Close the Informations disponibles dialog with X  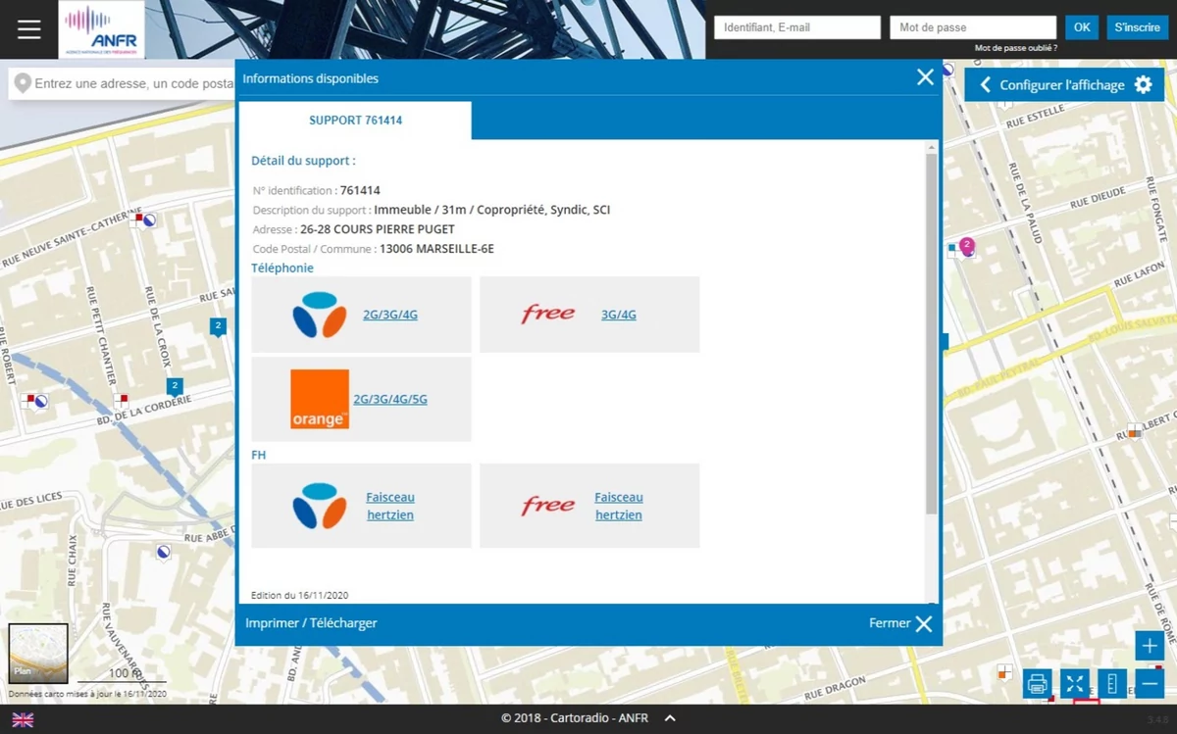click(925, 77)
